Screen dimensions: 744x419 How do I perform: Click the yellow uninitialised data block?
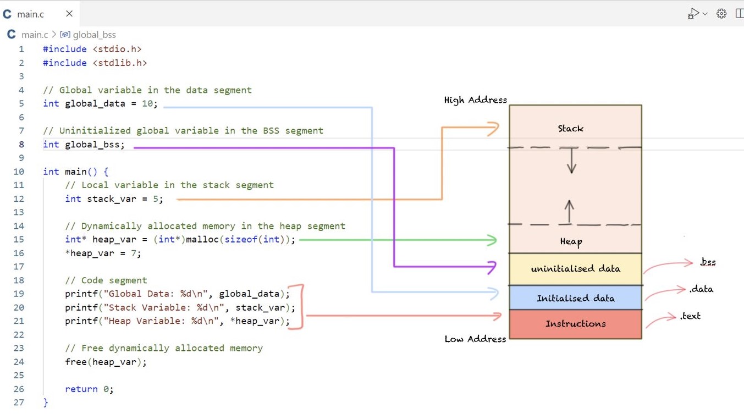575,269
